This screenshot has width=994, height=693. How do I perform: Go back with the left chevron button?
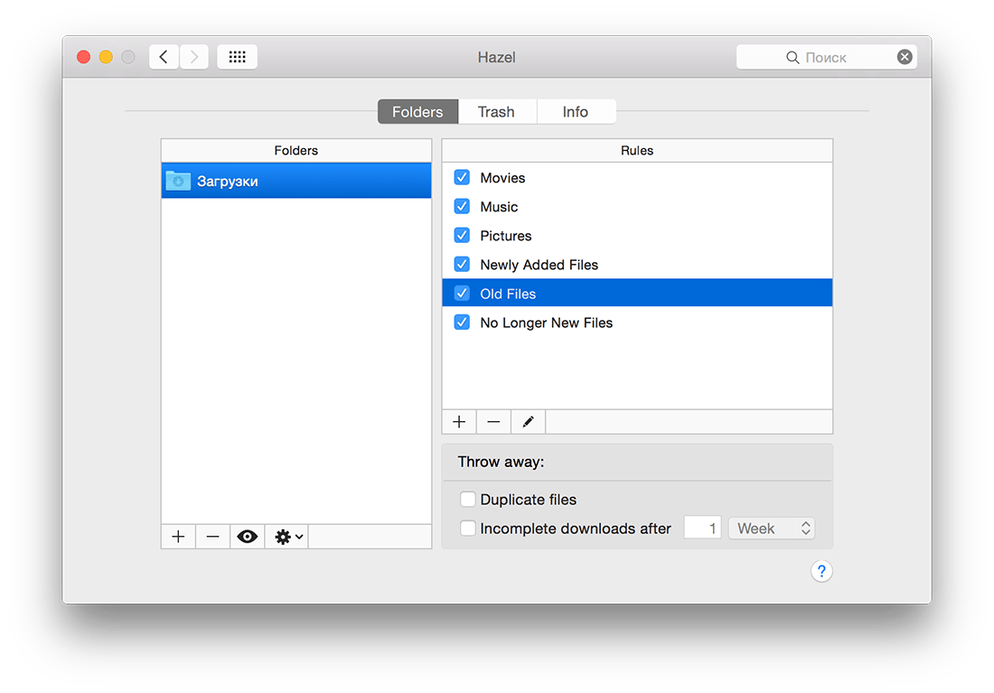(x=164, y=57)
